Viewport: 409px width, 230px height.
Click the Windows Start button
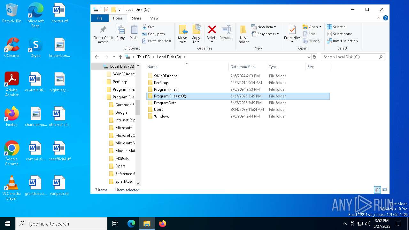click(8, 224)
